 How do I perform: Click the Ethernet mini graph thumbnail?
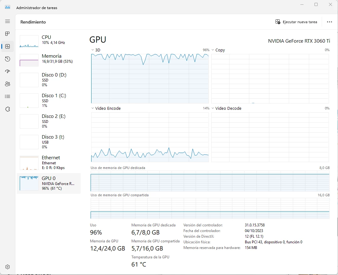point(29,163)
